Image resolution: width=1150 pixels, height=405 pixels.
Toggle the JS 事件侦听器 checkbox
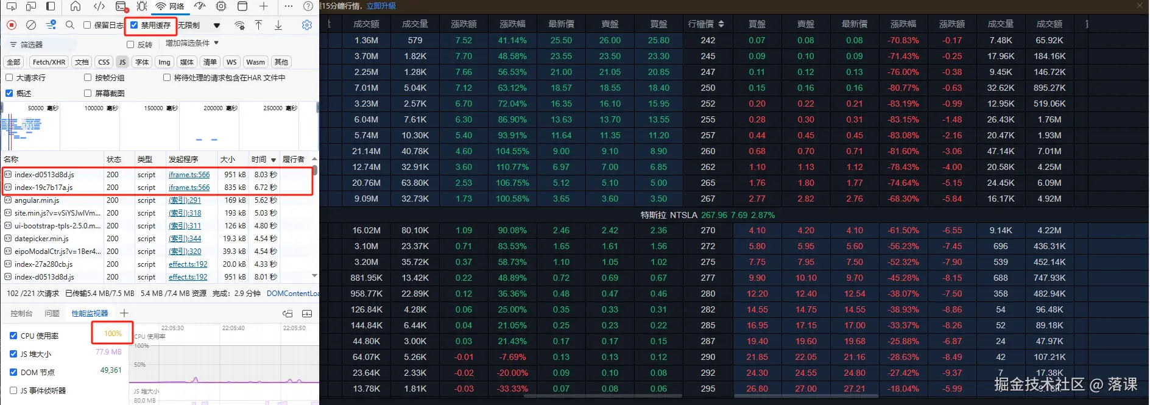(13, 390)
